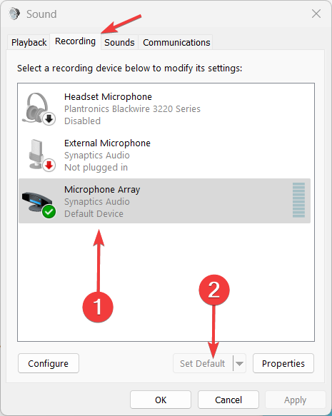
Task: Select the Headset Microphone headset icon
Action: point(39,108)
